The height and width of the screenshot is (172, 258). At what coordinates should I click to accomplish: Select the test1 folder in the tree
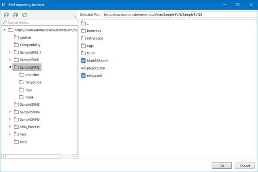(x=21, y=142)
